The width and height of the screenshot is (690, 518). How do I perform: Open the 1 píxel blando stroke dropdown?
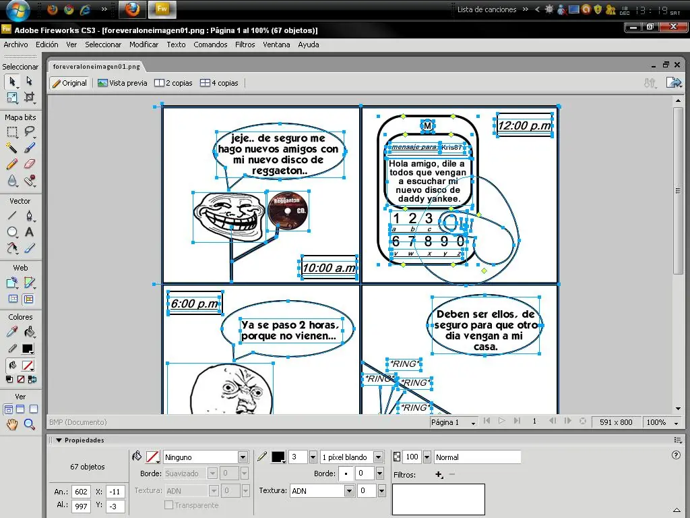pos(378,457)
